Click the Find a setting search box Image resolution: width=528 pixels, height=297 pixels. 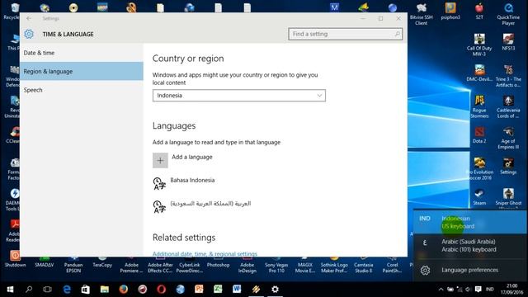(345, 34)
